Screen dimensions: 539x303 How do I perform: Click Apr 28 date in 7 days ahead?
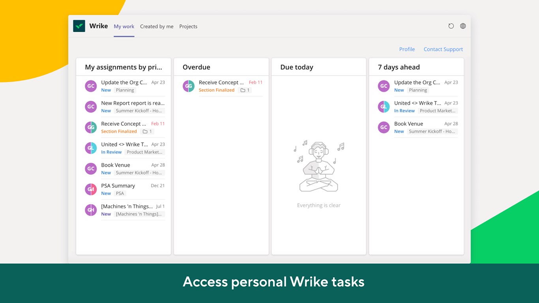click(x=451, y=123)
